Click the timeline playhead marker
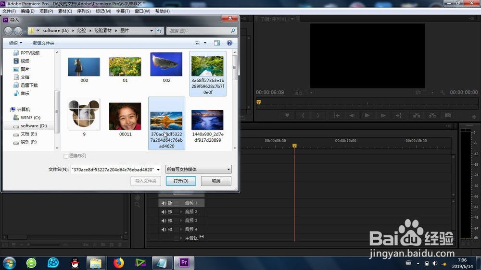 294,146
